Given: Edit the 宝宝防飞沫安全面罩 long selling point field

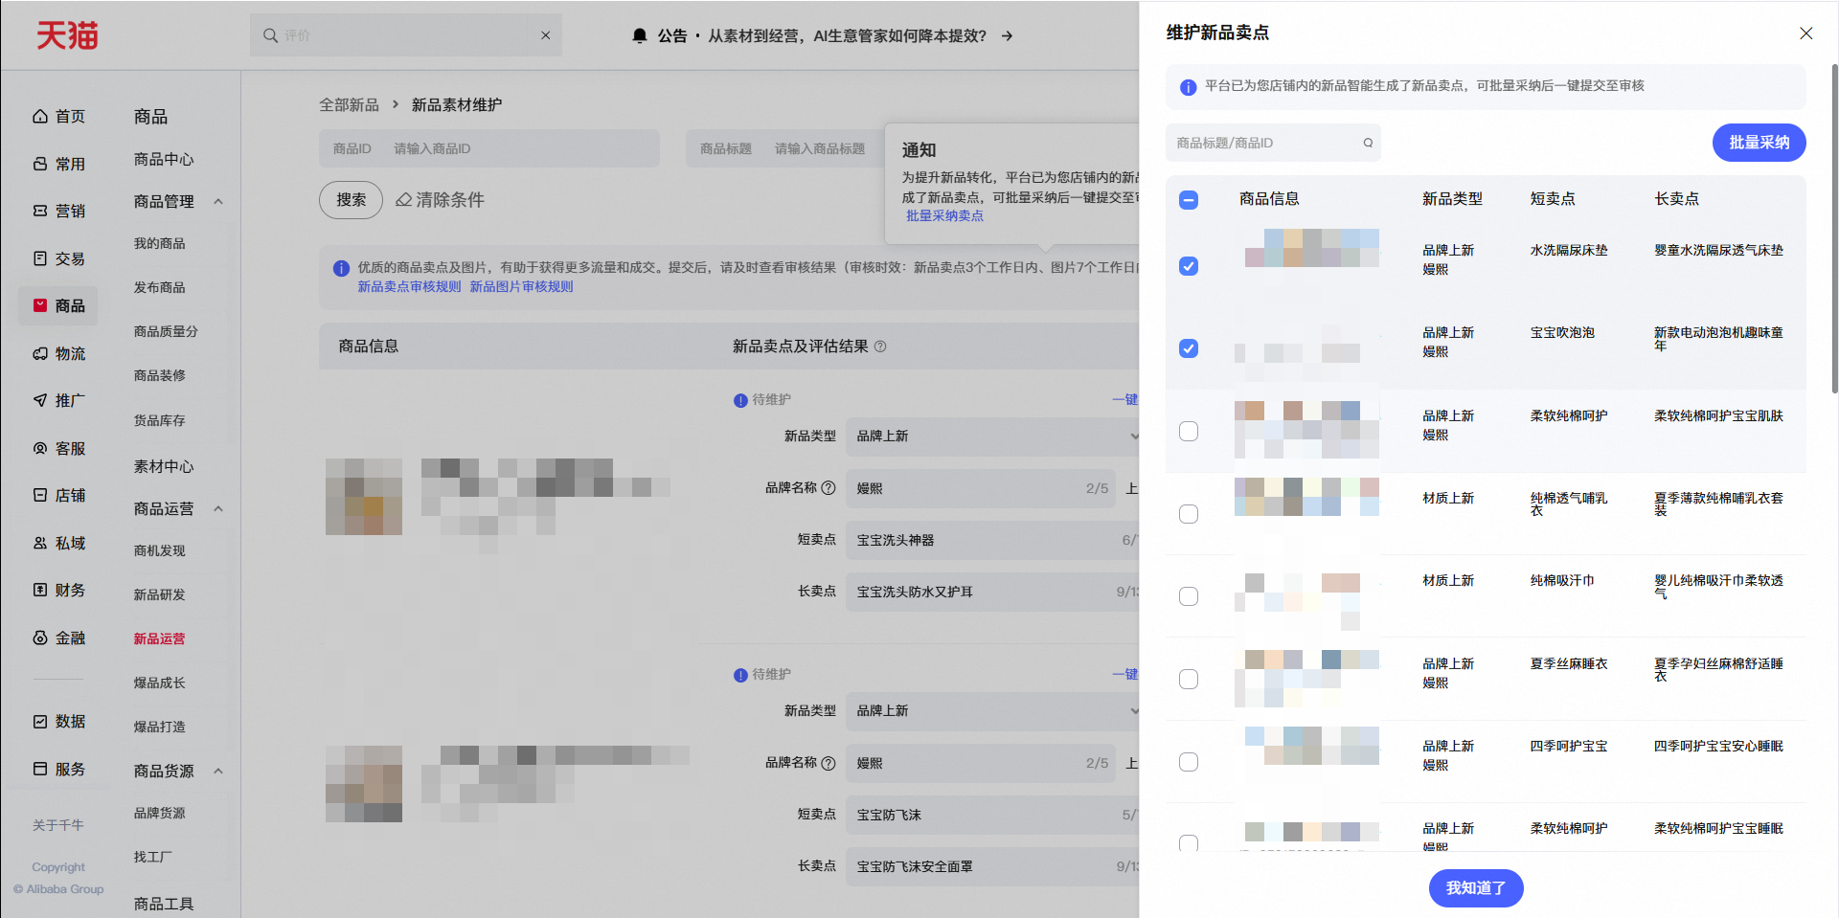Looking at the screenshot, I should tap(992, 866).
